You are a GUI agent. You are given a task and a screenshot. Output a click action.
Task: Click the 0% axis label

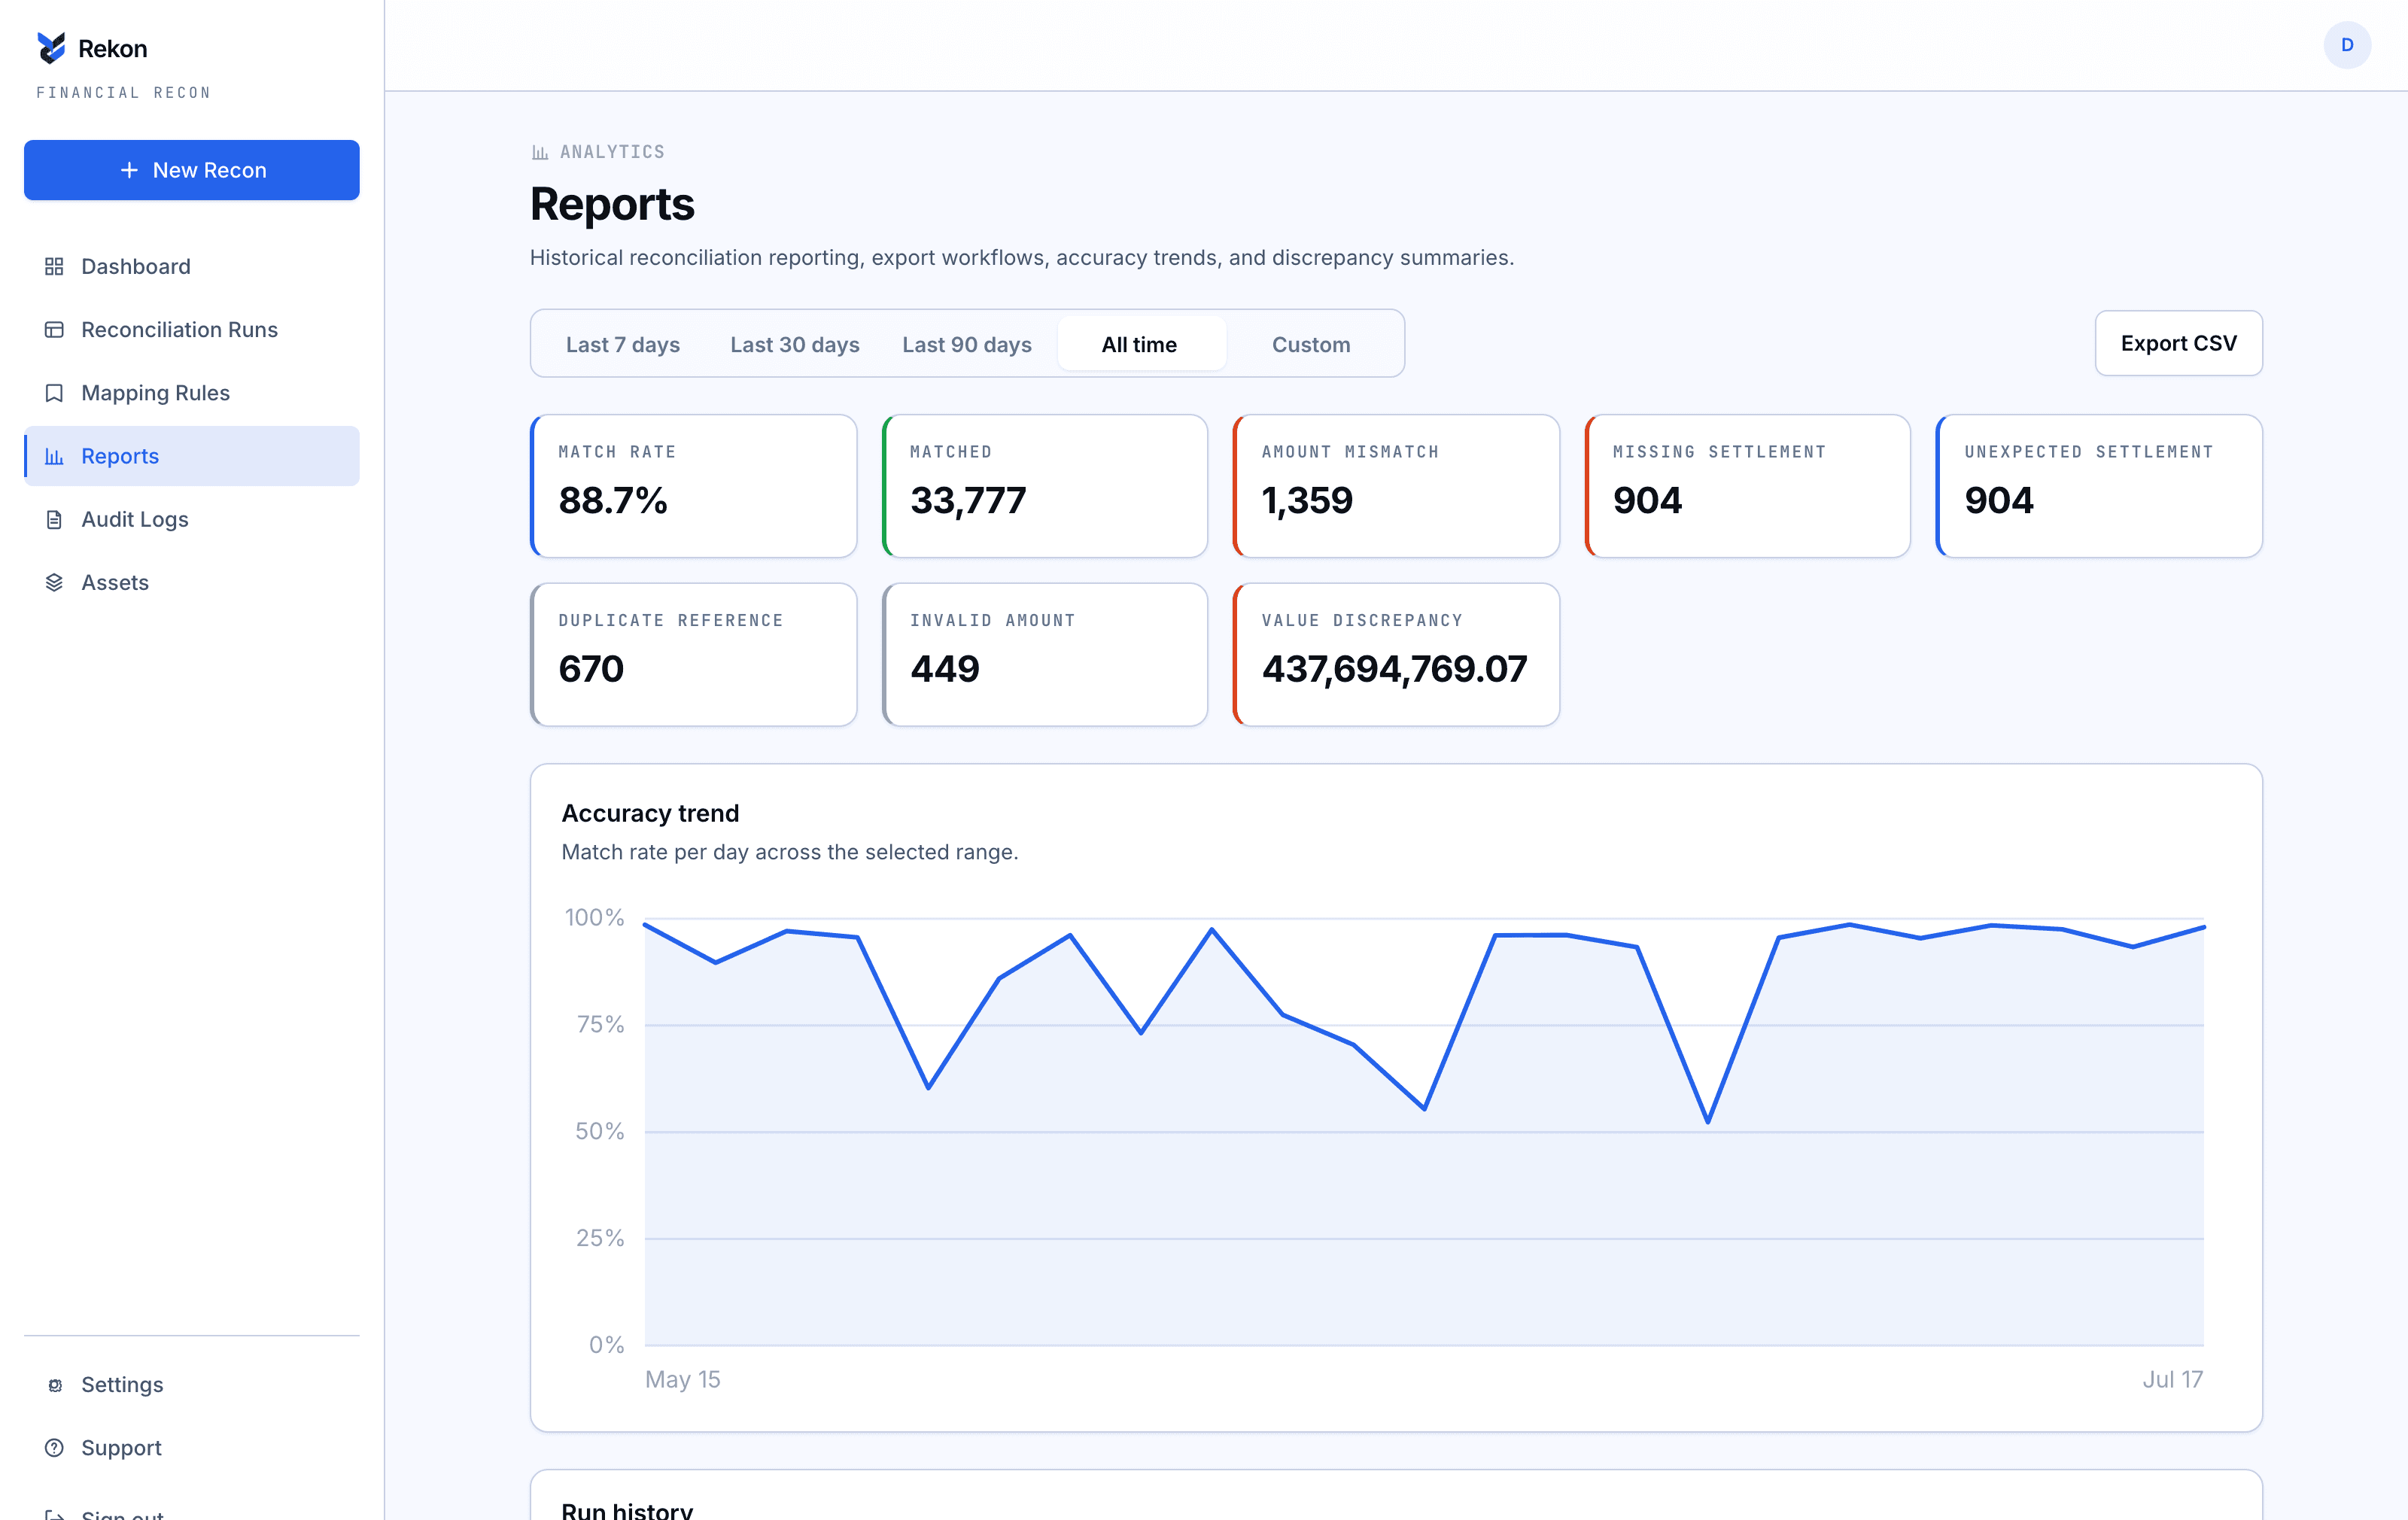(x=606, y=1344)
